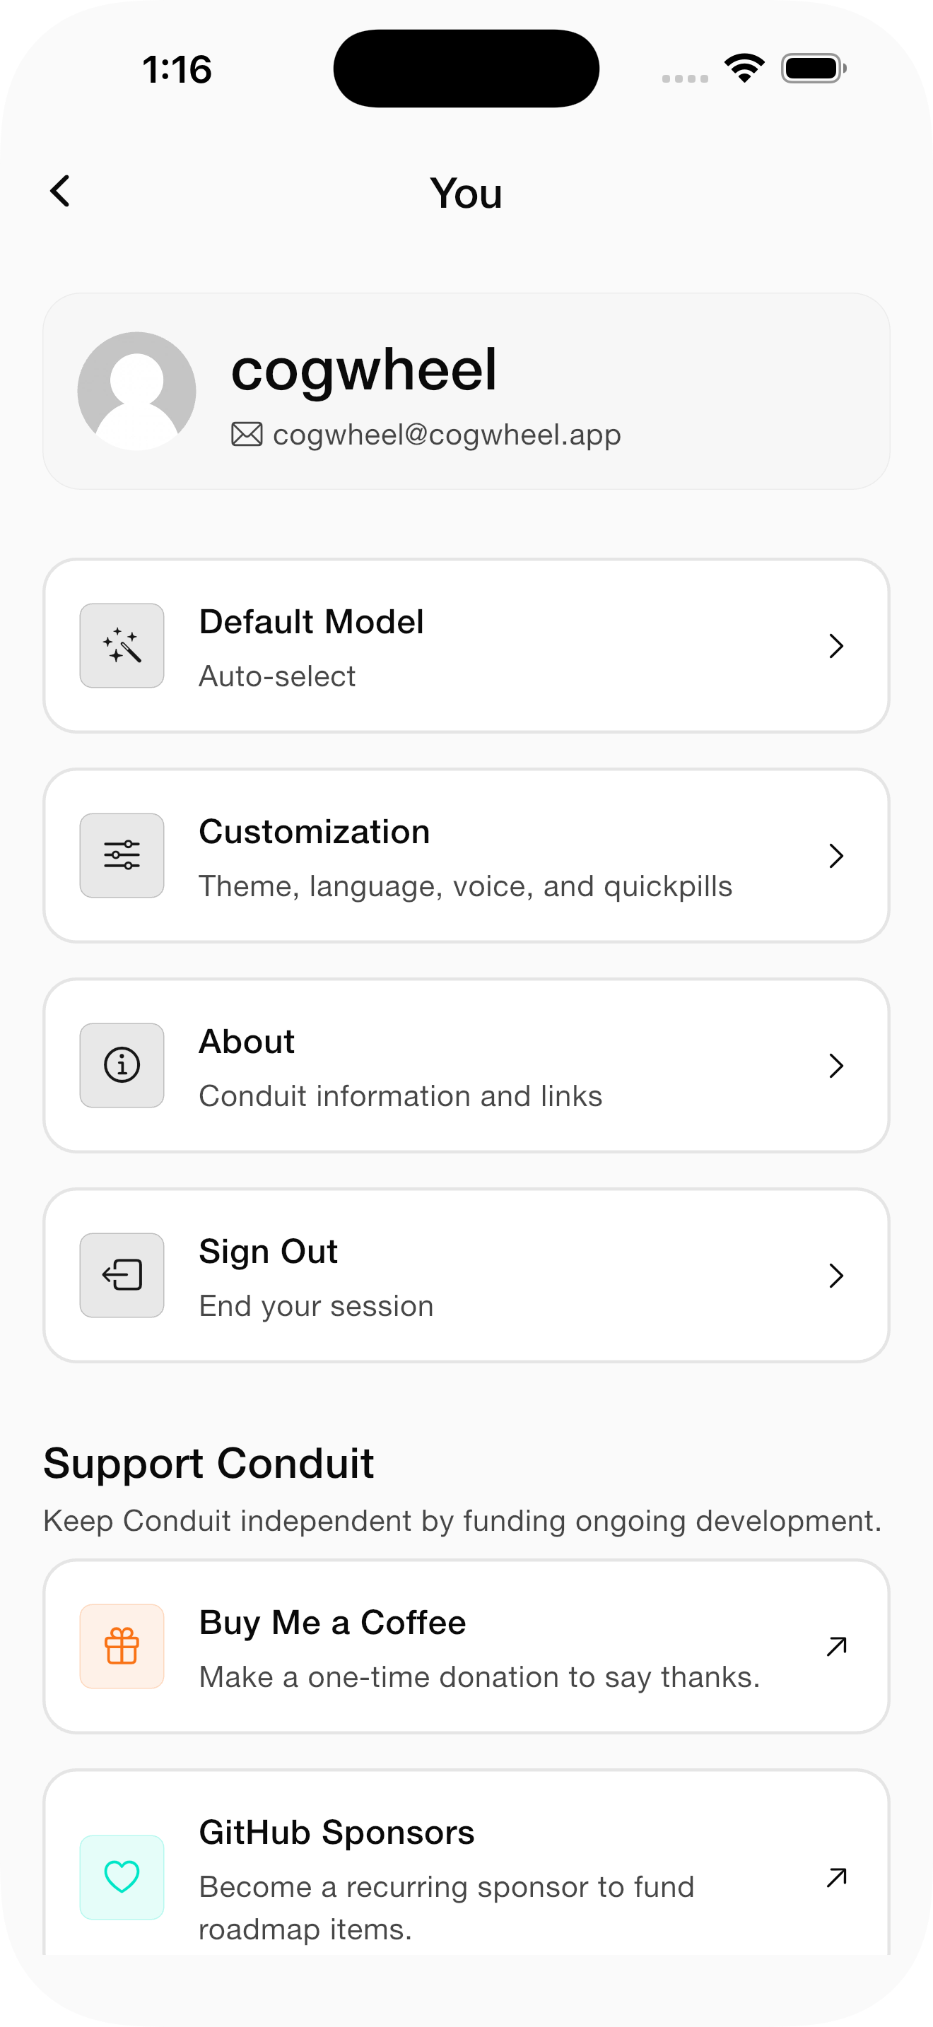Viewport: 933px width, 2027px height.
Task: Tap the magic wand Default Model icon
Action: 122,646
